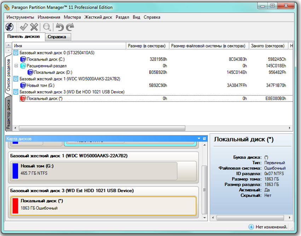Click the red color bar of Локальный диск (*)
The width and height of the screenshot is (301, 236).
(x=15, y=206)
